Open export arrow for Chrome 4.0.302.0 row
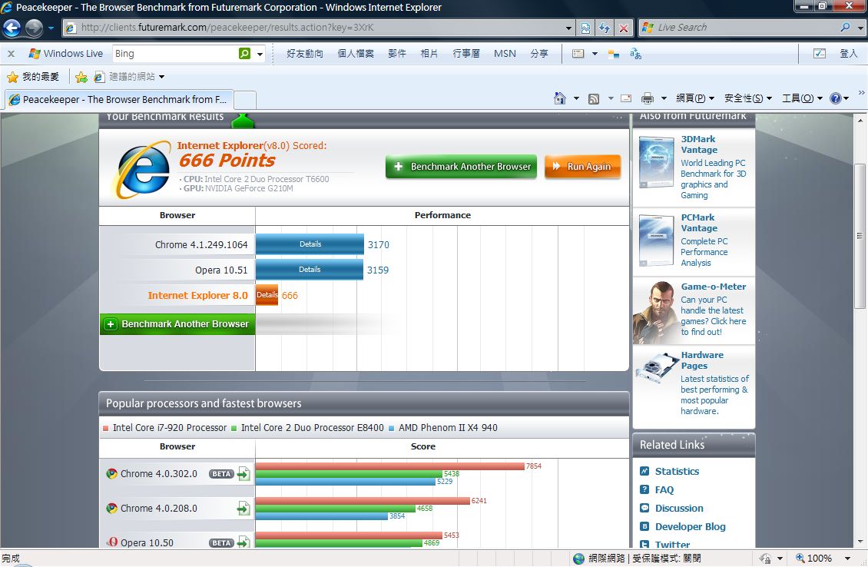Image resolution: width=868 pixels, height=567 pixels. click(244, 474)
